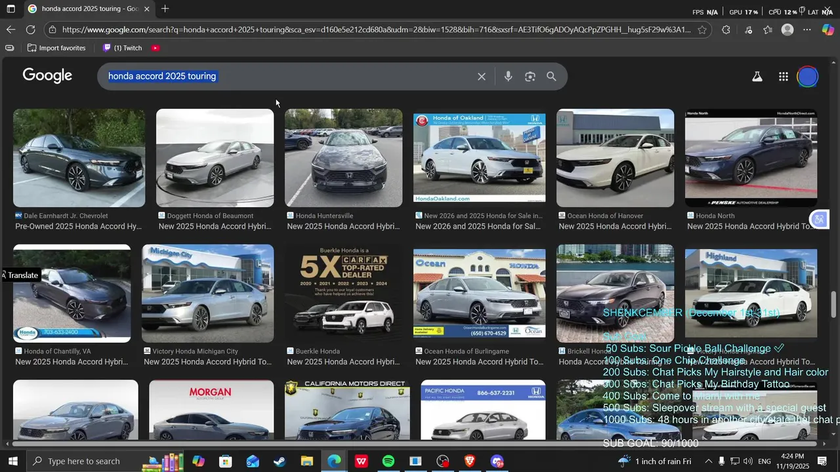Open Honda Huntersville image result
Screen dimensions: 840x472
pyautogui.click(x=343, y=158)
